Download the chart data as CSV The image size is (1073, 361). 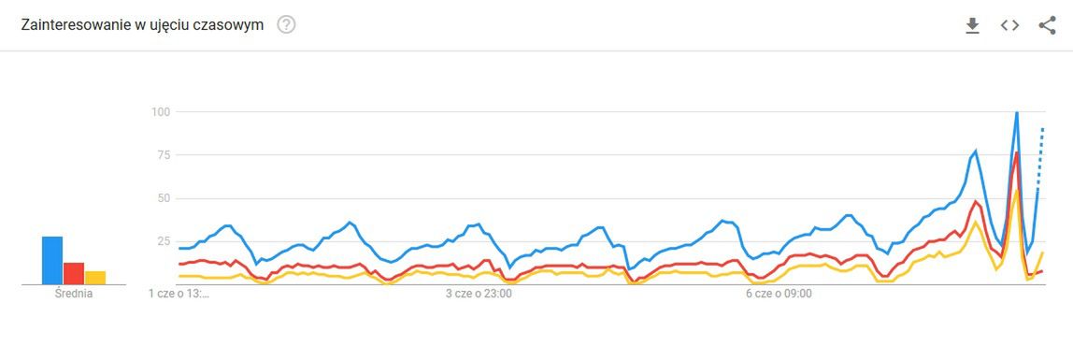point(972,25)
